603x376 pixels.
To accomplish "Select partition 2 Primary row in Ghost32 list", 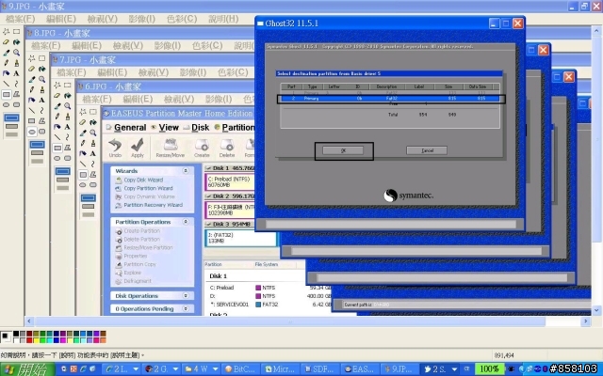I will [390, 99].
